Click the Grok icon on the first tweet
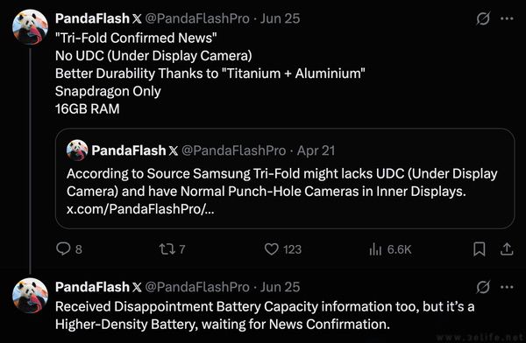This screenshot has width=526, height=343. pos(483,18)
